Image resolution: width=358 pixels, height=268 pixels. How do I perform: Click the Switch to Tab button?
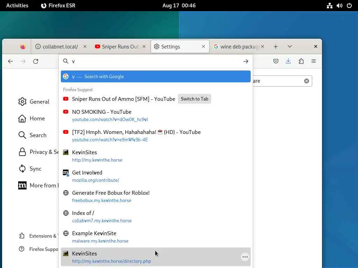194,99
